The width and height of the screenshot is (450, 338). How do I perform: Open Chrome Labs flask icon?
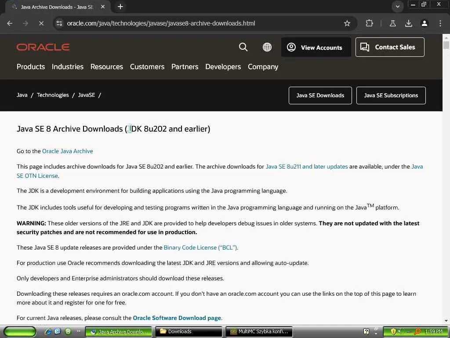pyautogui.click(x=392, y=23)
